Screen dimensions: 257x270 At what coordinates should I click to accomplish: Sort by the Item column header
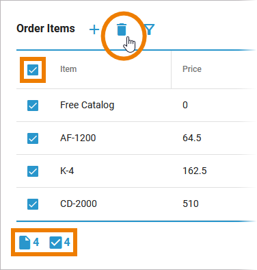[x=68, y=69]
